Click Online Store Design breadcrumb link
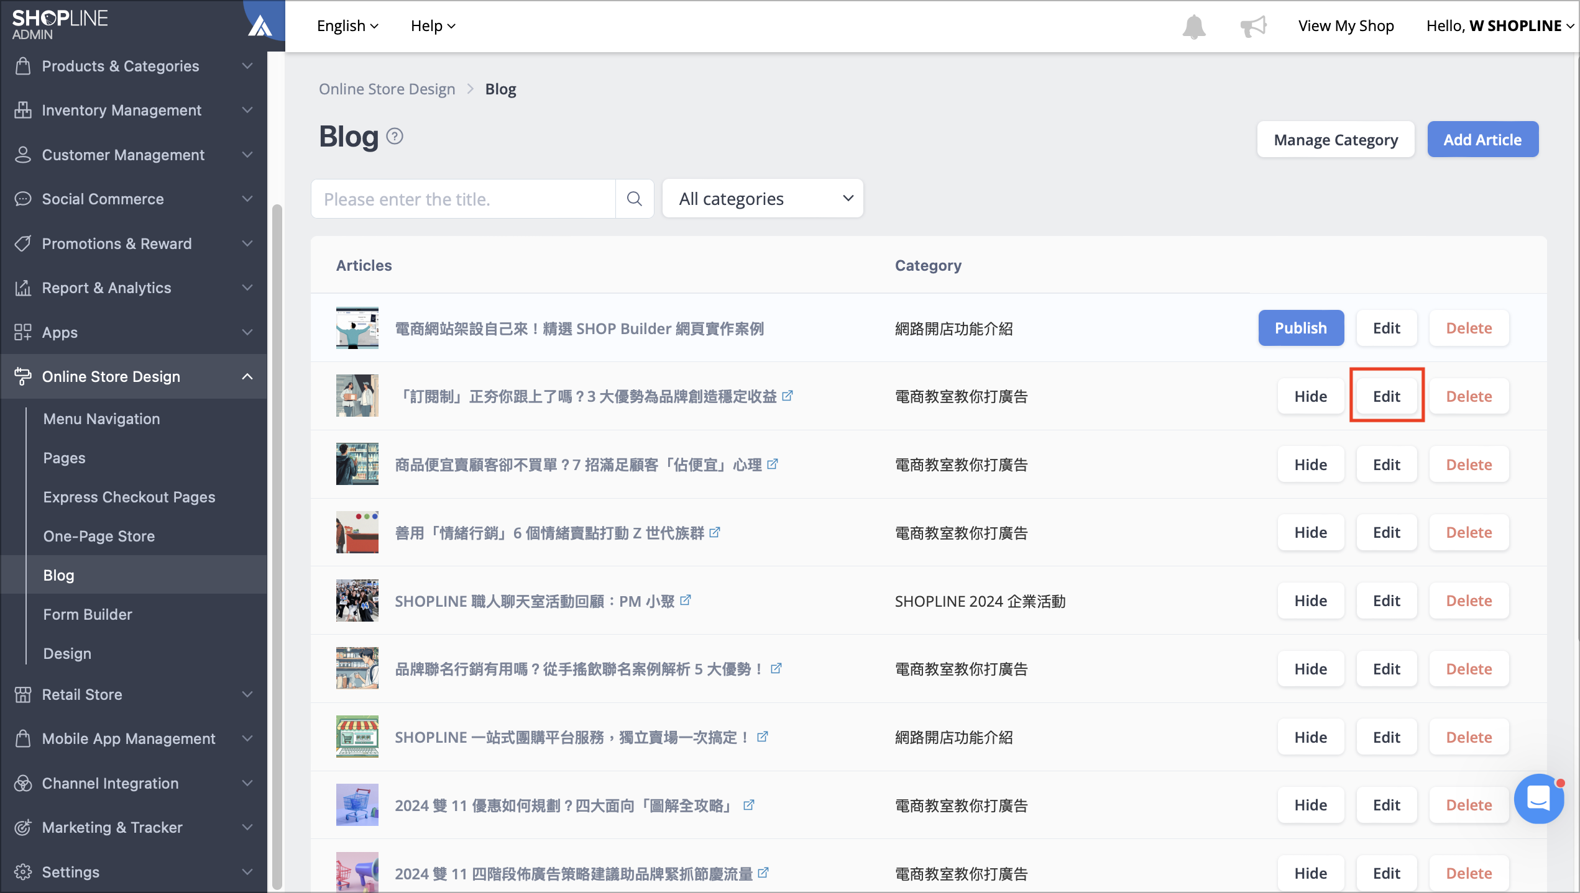 pyautogui.click(x=387, y=89)
